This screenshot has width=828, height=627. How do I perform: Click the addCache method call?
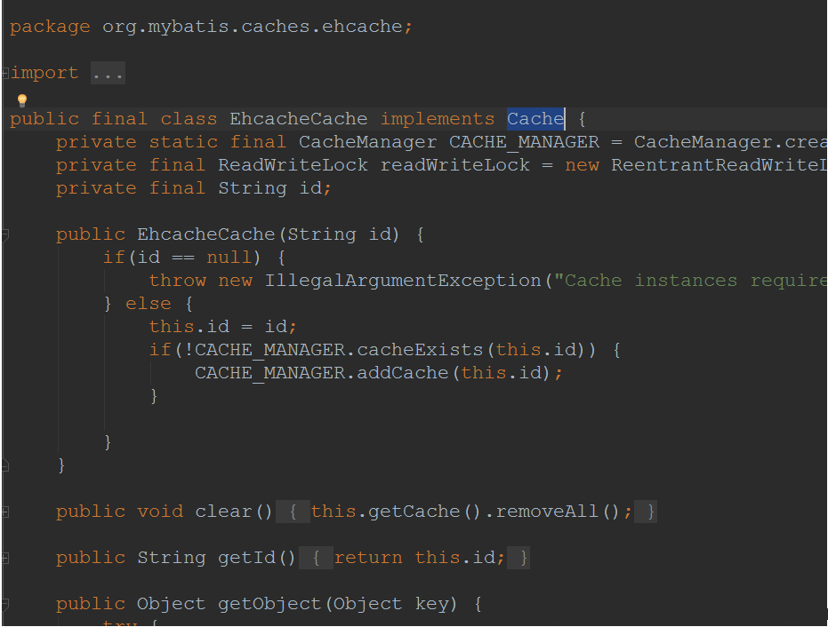pyautogui.click(x=403, y=373)
